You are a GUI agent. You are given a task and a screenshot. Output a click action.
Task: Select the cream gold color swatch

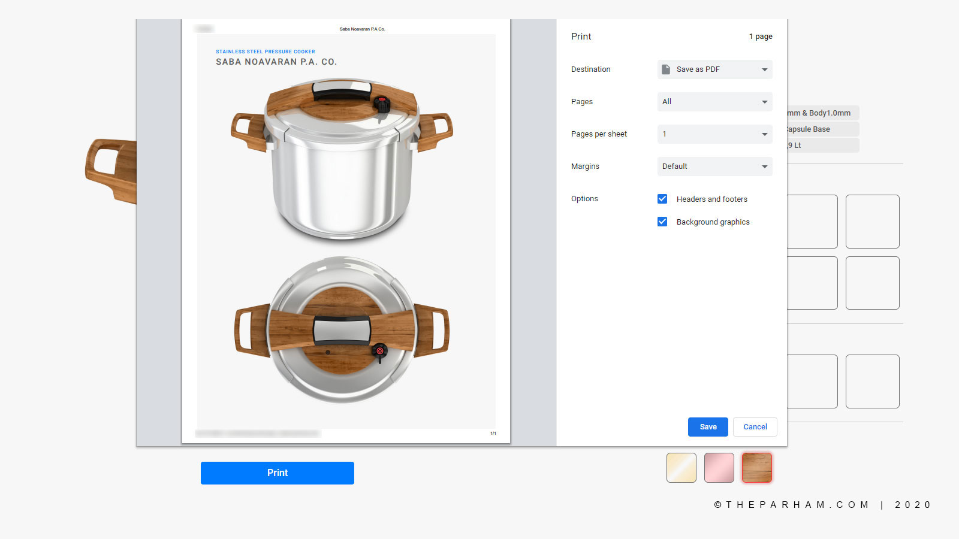tap(681, 468)
